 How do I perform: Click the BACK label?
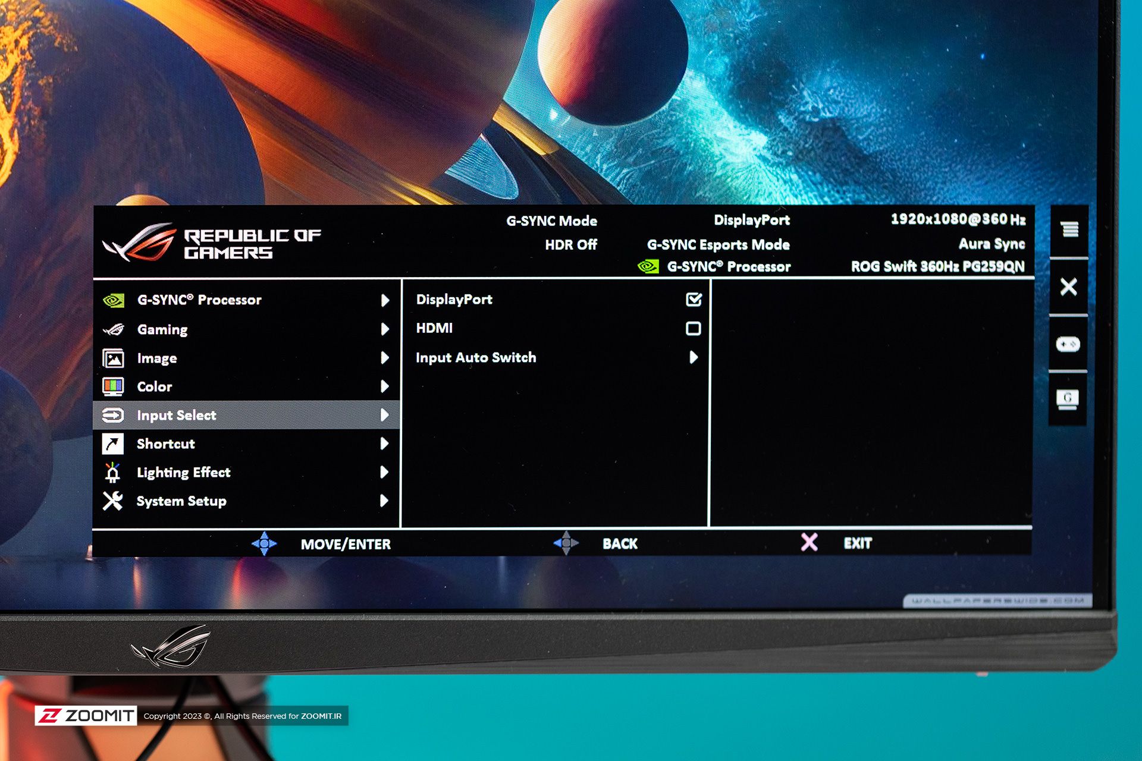[x=620, y=543]
